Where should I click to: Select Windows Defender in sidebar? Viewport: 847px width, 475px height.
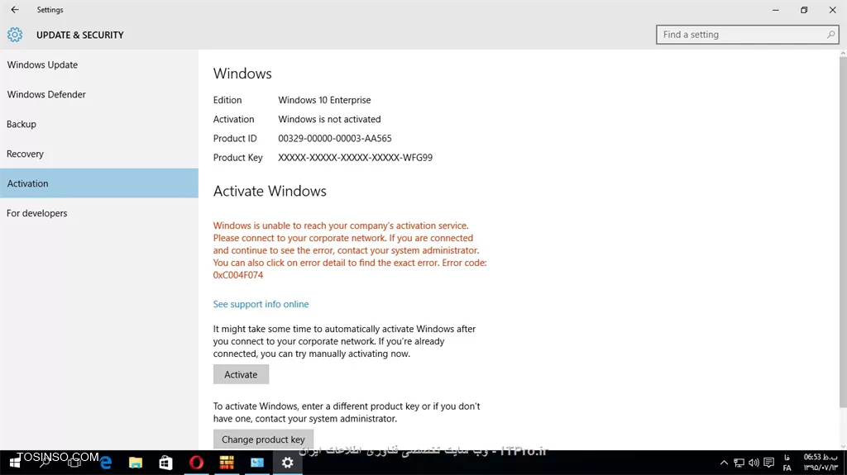99,94
